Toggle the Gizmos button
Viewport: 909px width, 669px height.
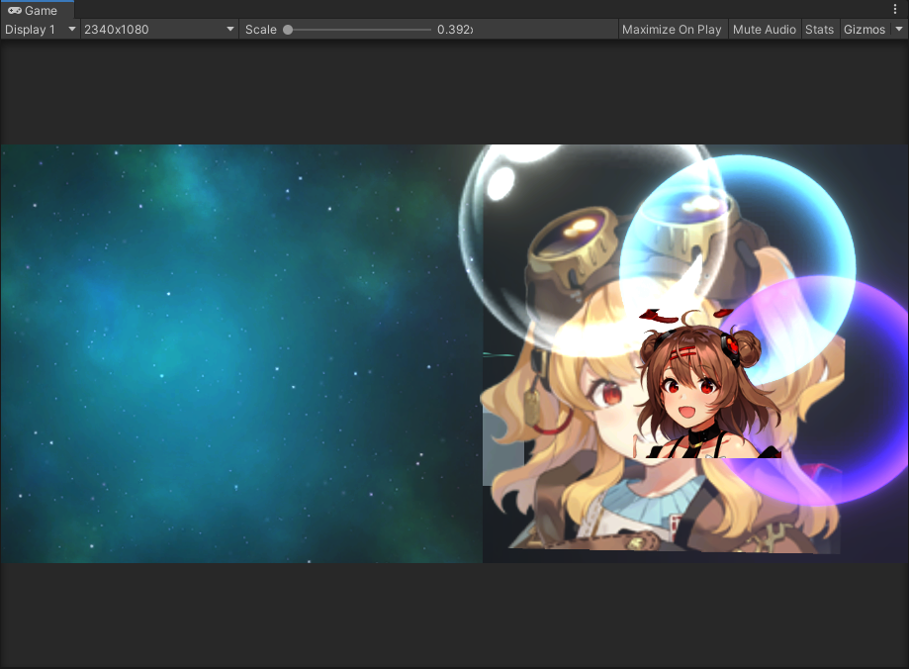coord(864,30)
